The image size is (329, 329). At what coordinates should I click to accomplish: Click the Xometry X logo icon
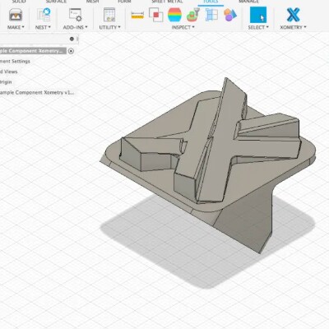(x=293, y=15)
